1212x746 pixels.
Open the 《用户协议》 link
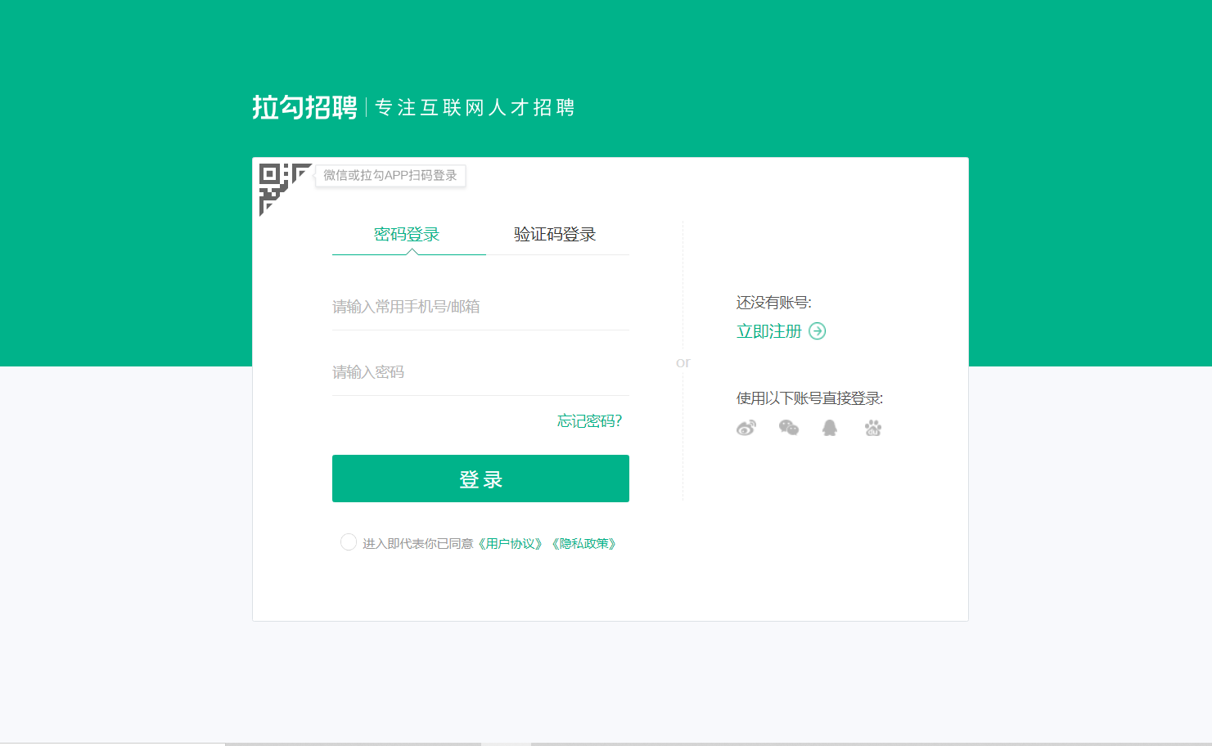[511, 544]
